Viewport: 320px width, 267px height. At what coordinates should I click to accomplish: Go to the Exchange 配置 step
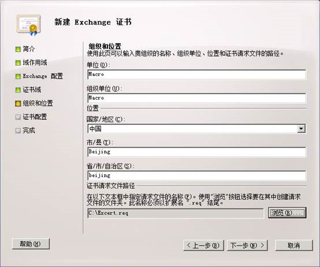click(x=43, y=76)
